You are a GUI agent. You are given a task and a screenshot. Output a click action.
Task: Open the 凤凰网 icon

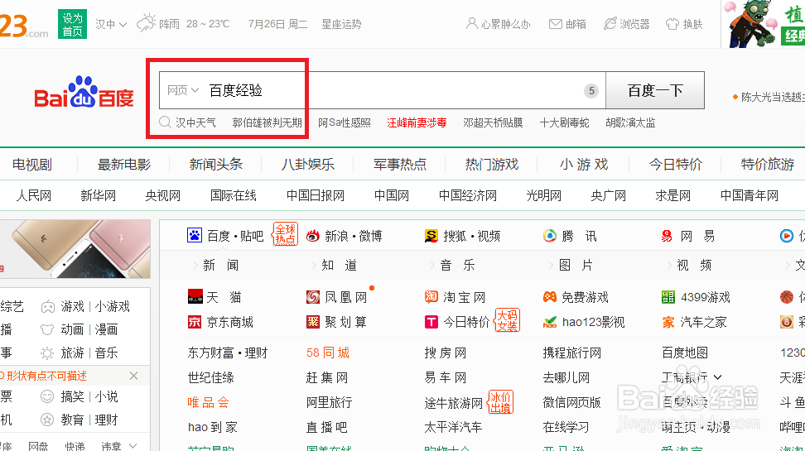coord(313,297)
